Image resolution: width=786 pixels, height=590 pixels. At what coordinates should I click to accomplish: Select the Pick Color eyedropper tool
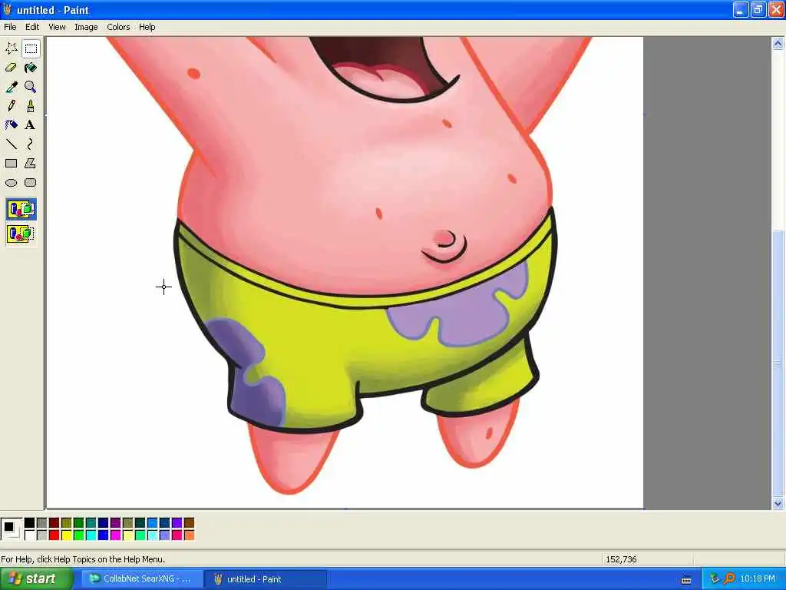(11, 87)
